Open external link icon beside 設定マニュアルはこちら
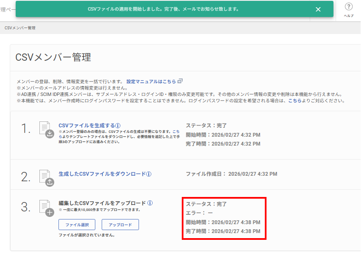Image resolution: width=361 pixels, height=253 pixels. coord(180,81)
